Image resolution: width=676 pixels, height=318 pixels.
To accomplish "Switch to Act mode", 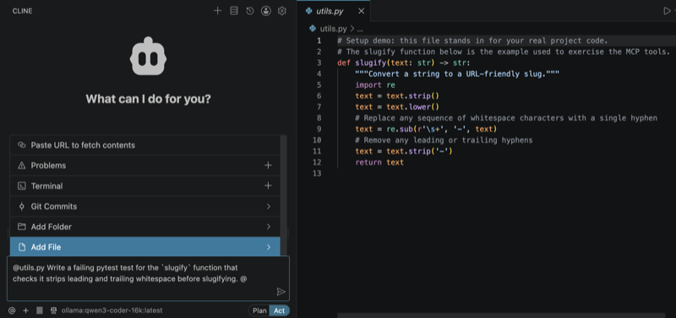I will click(280, 310).
